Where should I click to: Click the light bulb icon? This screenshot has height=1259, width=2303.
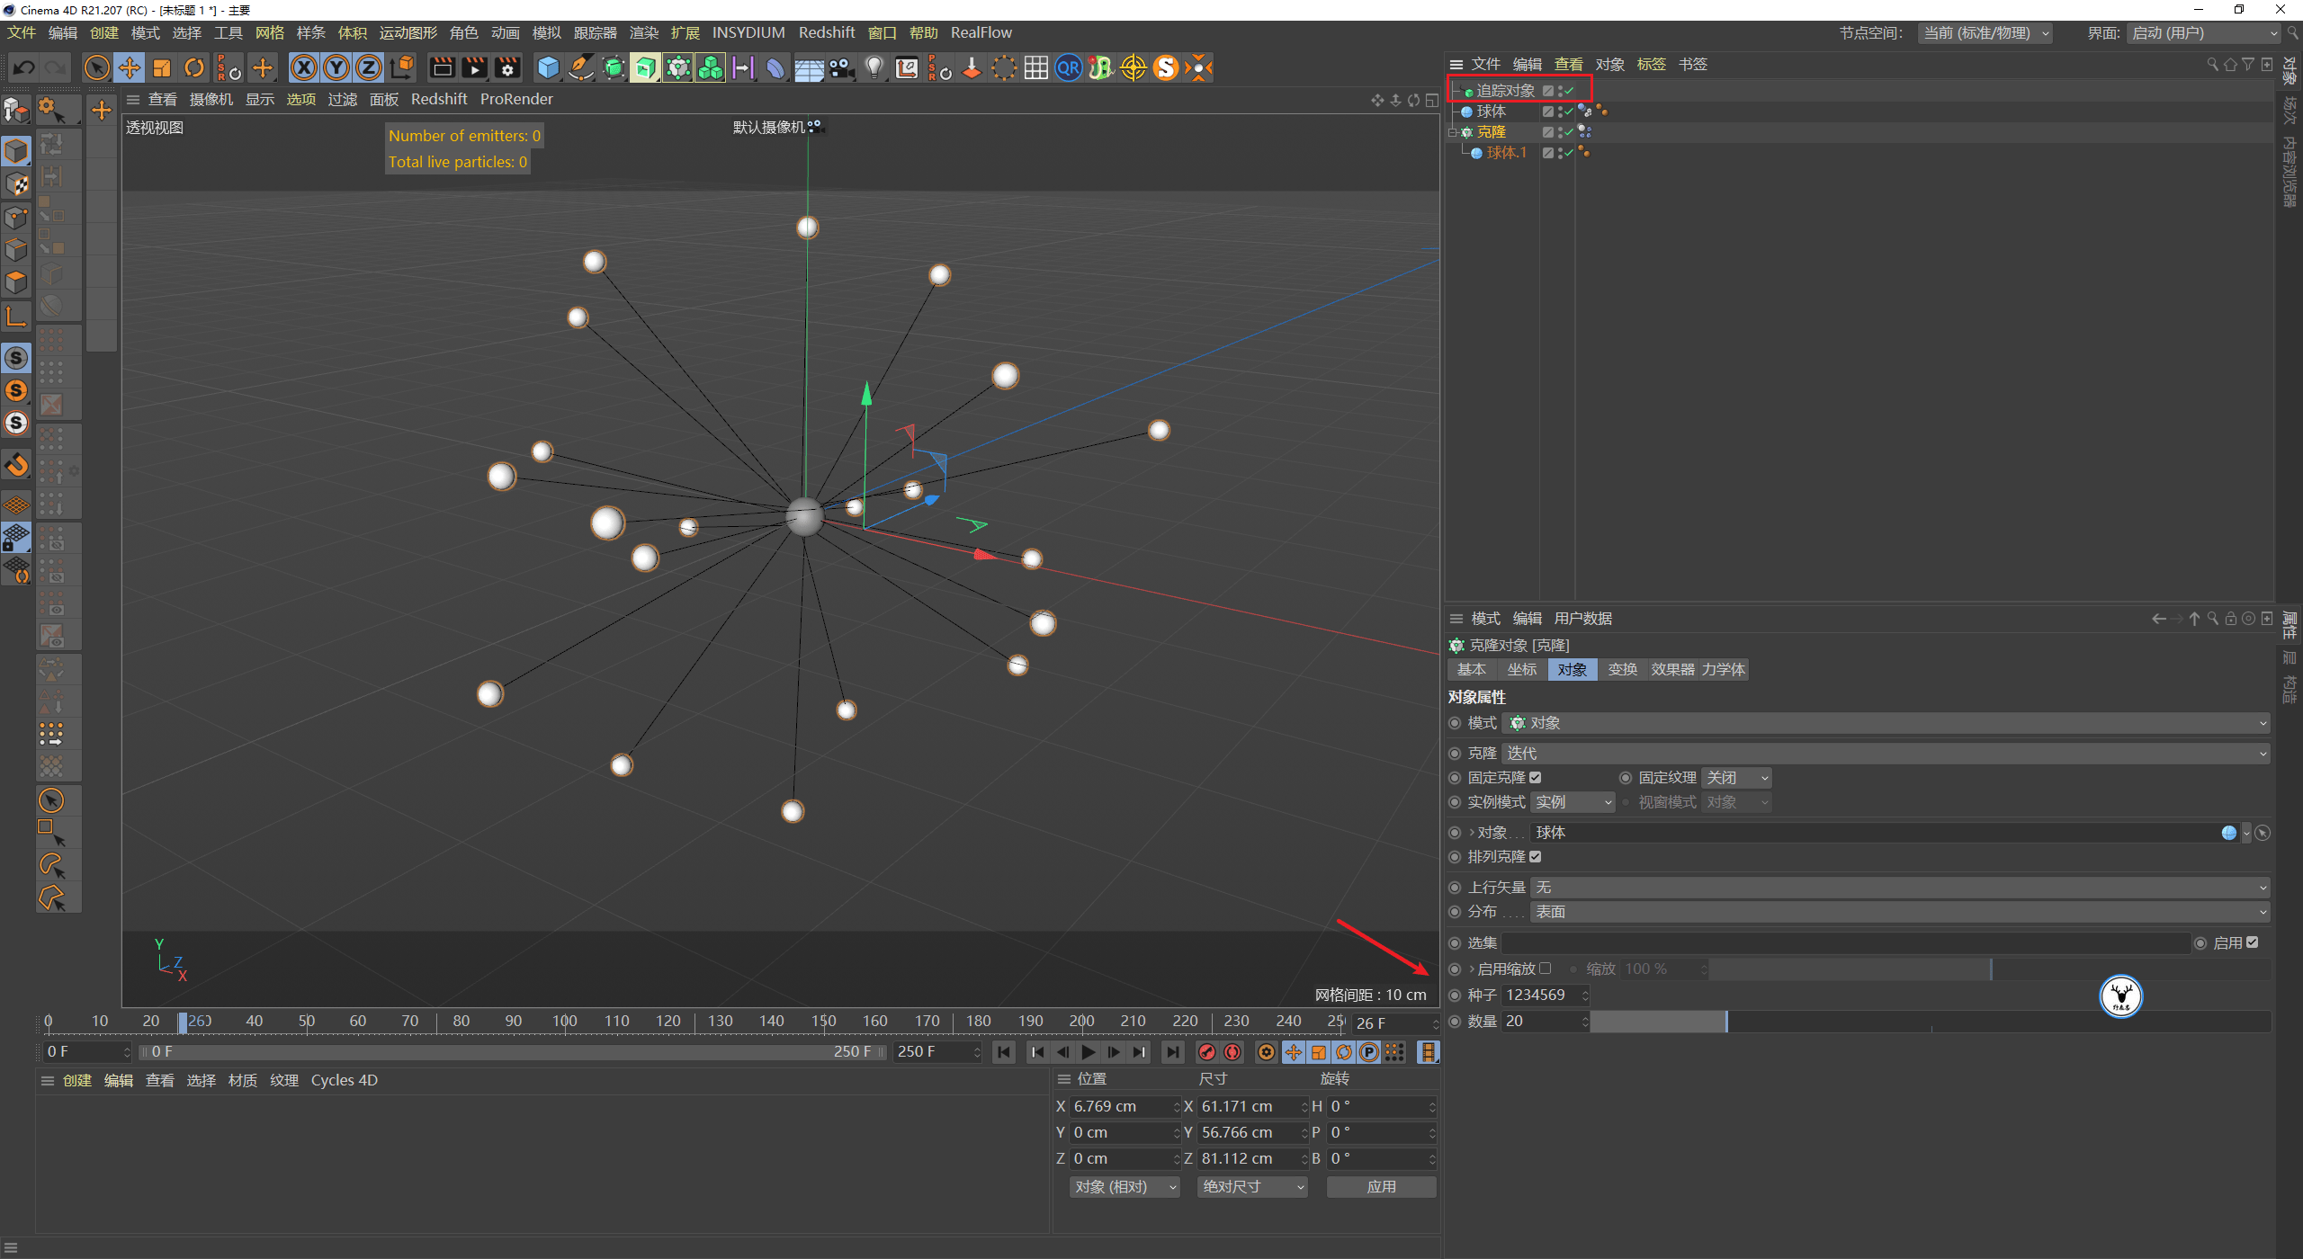[874, 67]
